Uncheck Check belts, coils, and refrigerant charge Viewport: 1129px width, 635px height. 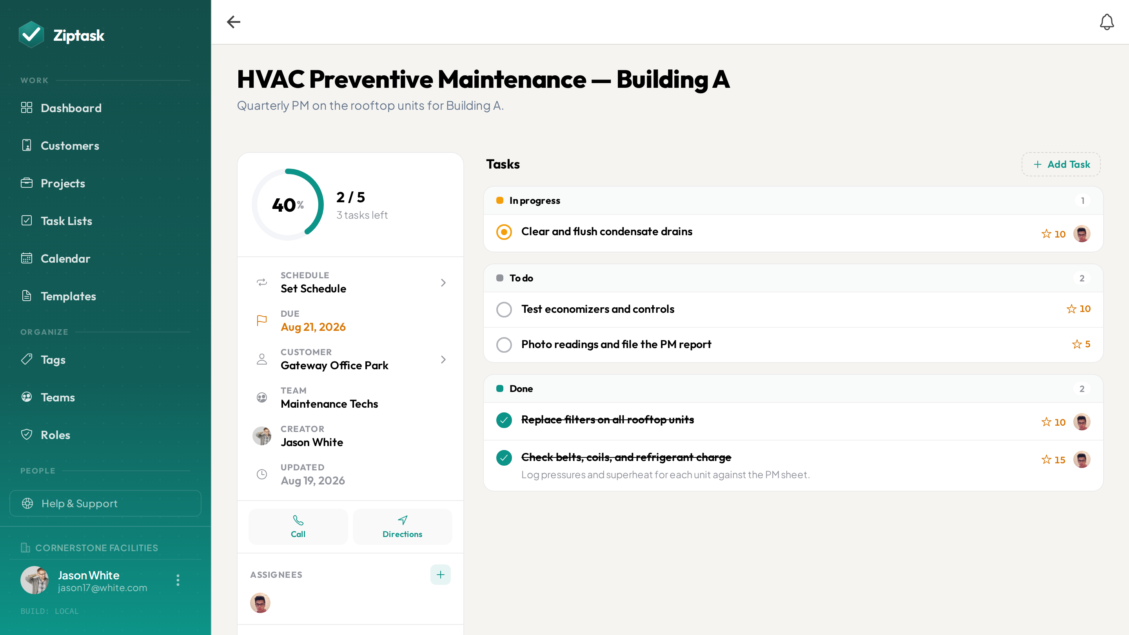pos(504,457)
